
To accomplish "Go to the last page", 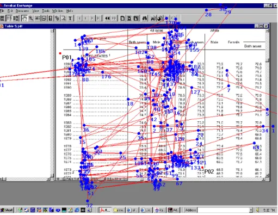I will click(98, 19).
